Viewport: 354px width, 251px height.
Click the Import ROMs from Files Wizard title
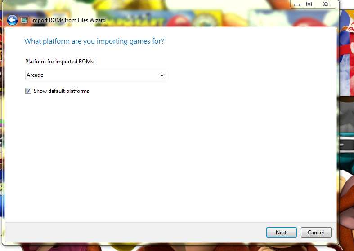[68, 20]
